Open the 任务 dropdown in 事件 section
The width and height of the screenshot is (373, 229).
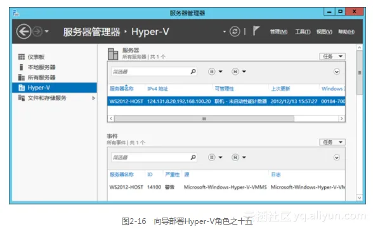[x=332, y=142]
